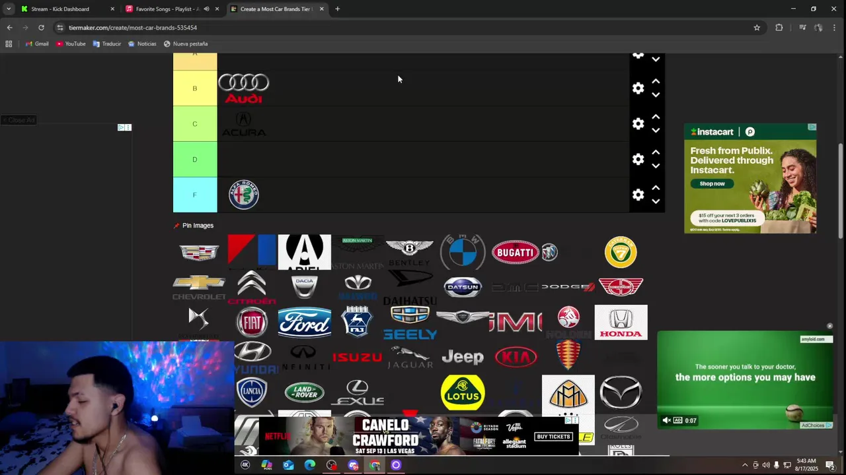Click Alfa Romeo logo in tier F
Viewport: 846px width, 475px height.
244,195
